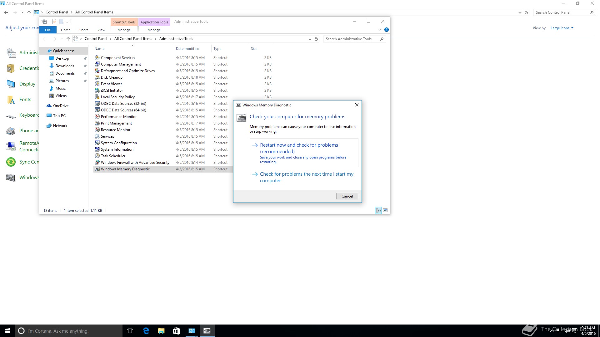
Task: Open the Computer Management shortcut icon
Action: 97,64
